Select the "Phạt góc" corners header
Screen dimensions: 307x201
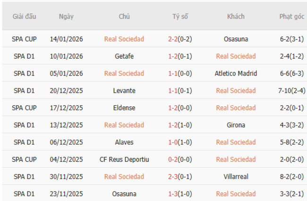click(291, 16)
